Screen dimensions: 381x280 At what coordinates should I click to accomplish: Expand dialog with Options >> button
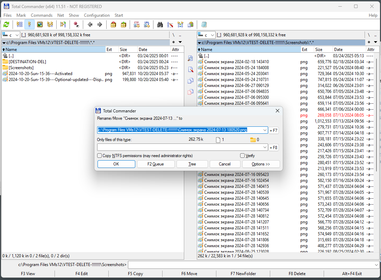click(x=261, y=164)
